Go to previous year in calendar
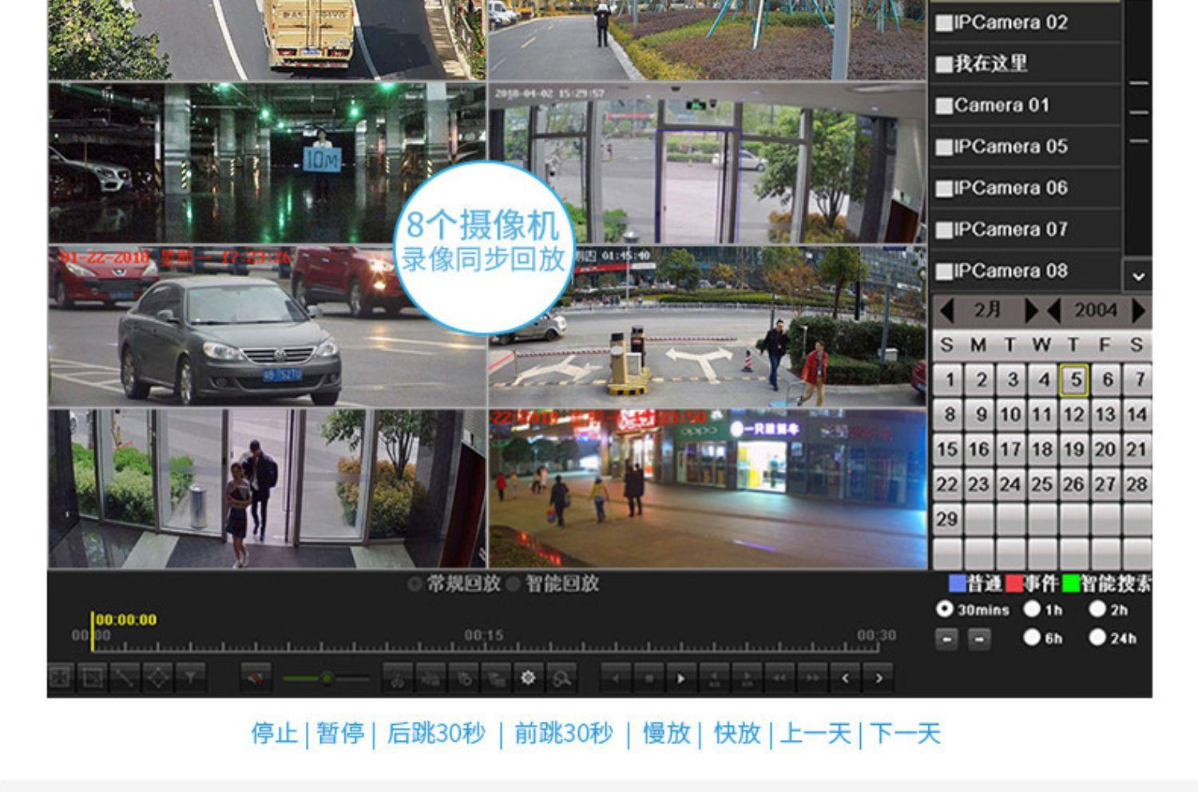 tap(1053, 310)
